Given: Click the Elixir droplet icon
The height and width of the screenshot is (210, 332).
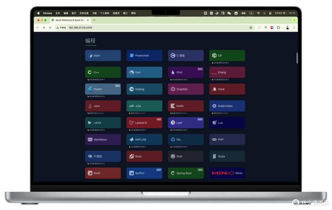Looking at the screenshot, I should click(173, 72).
